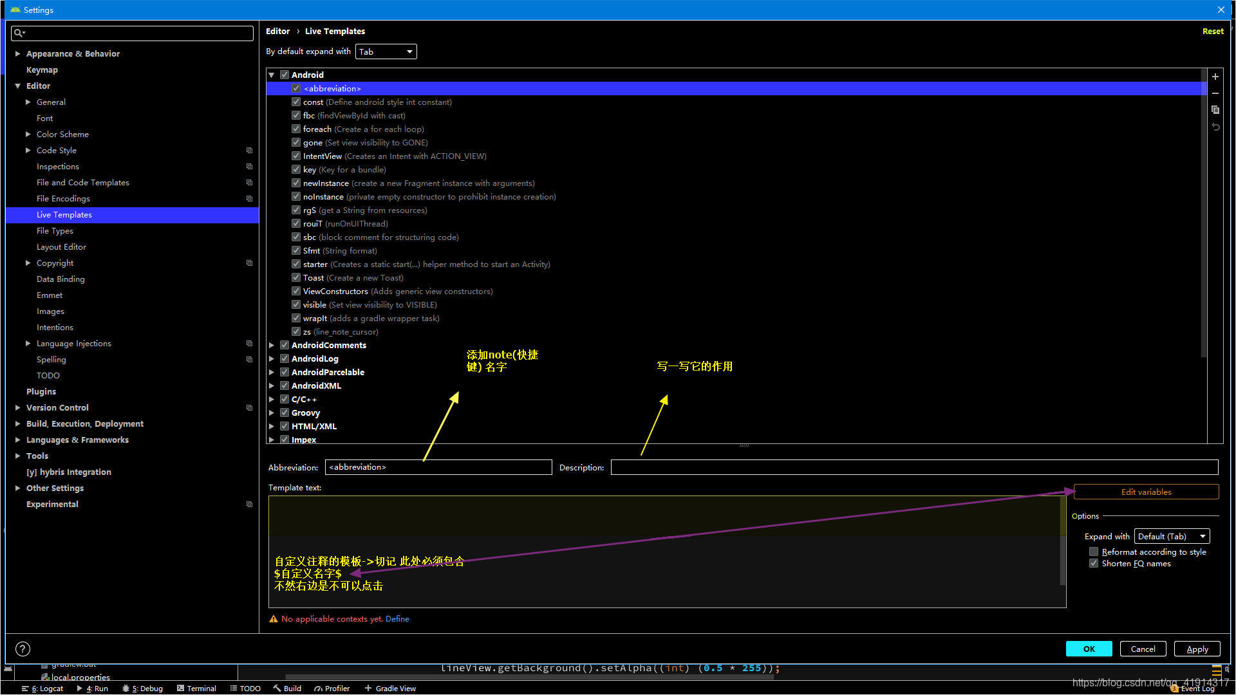Click the Reset link
Screen dimensions: 1236x695
(x=1213, y=32)
